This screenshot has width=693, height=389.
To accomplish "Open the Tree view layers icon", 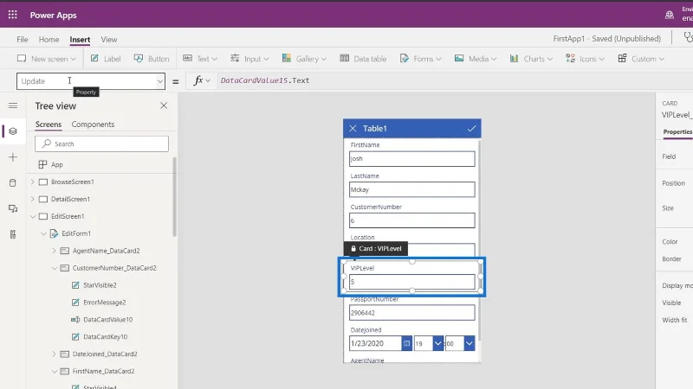I will (13, 131).
